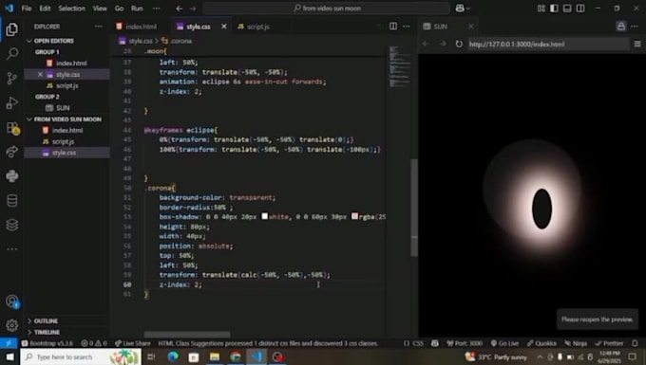This screenshot has height=365, width=646.
Task: Open the View menu
Action: (100, 9)
